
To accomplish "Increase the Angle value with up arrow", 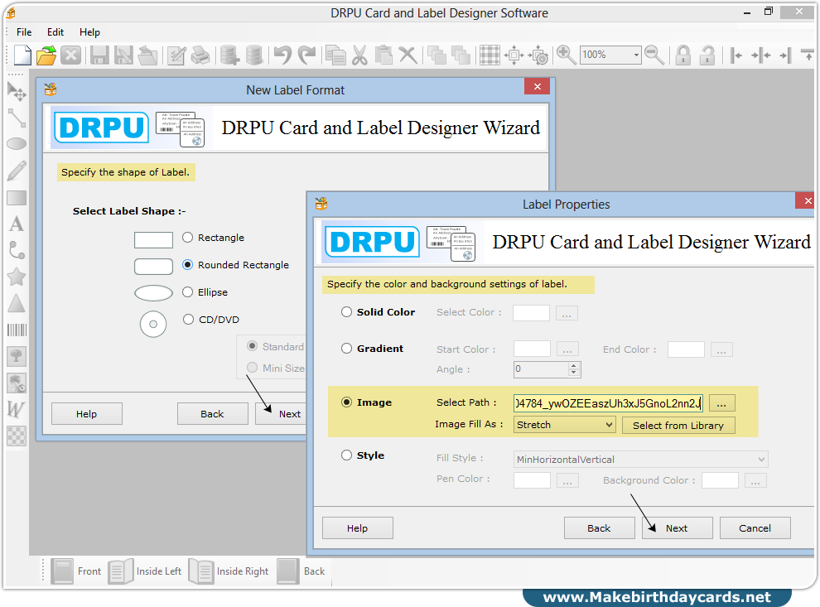I will (574, 365).
